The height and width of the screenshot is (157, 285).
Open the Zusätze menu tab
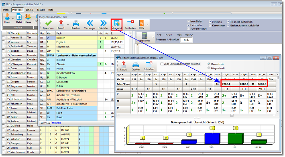pos(41,10)
